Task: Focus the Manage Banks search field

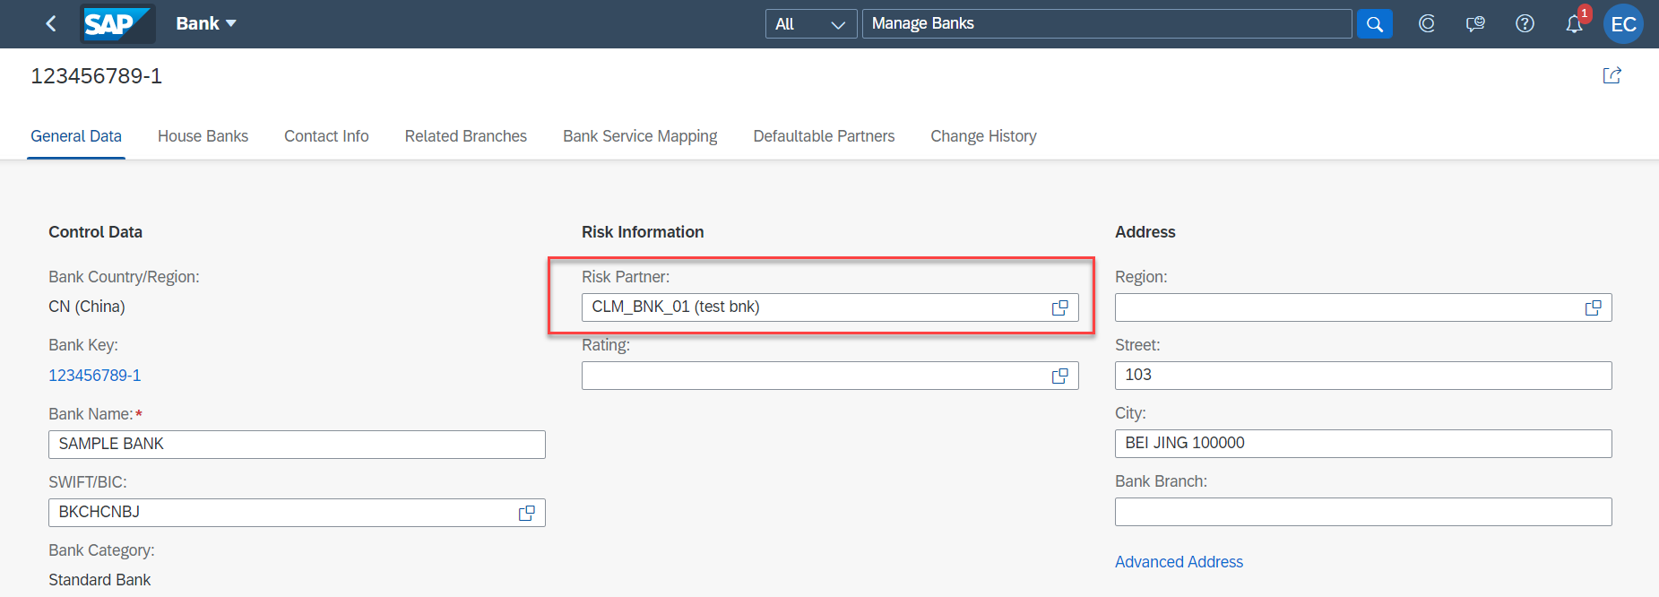Action: (x=1107, y=24)
